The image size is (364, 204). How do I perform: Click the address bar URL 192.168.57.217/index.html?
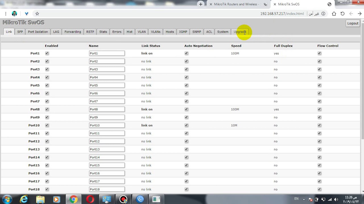click(282, 14)
